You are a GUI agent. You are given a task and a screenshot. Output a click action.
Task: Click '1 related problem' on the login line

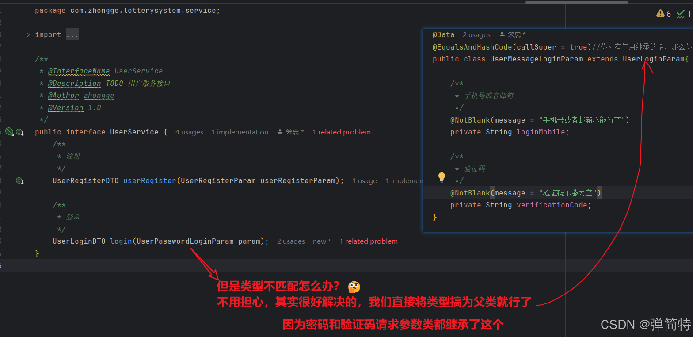[369, 241]
